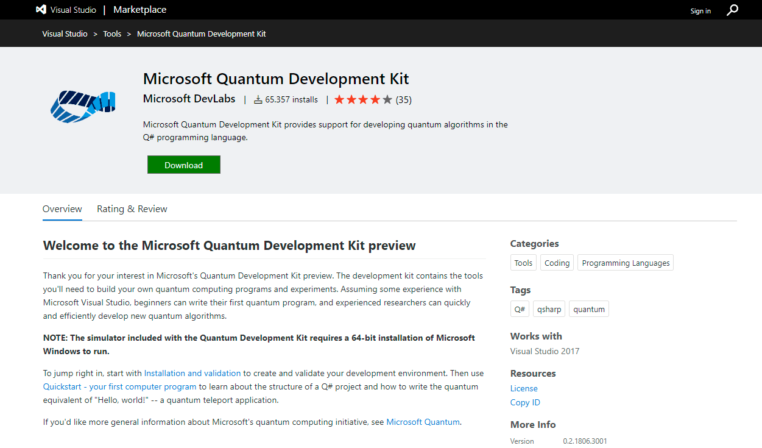Click the 65.357 installs text
762x448 pixels.
coord(291,99)
